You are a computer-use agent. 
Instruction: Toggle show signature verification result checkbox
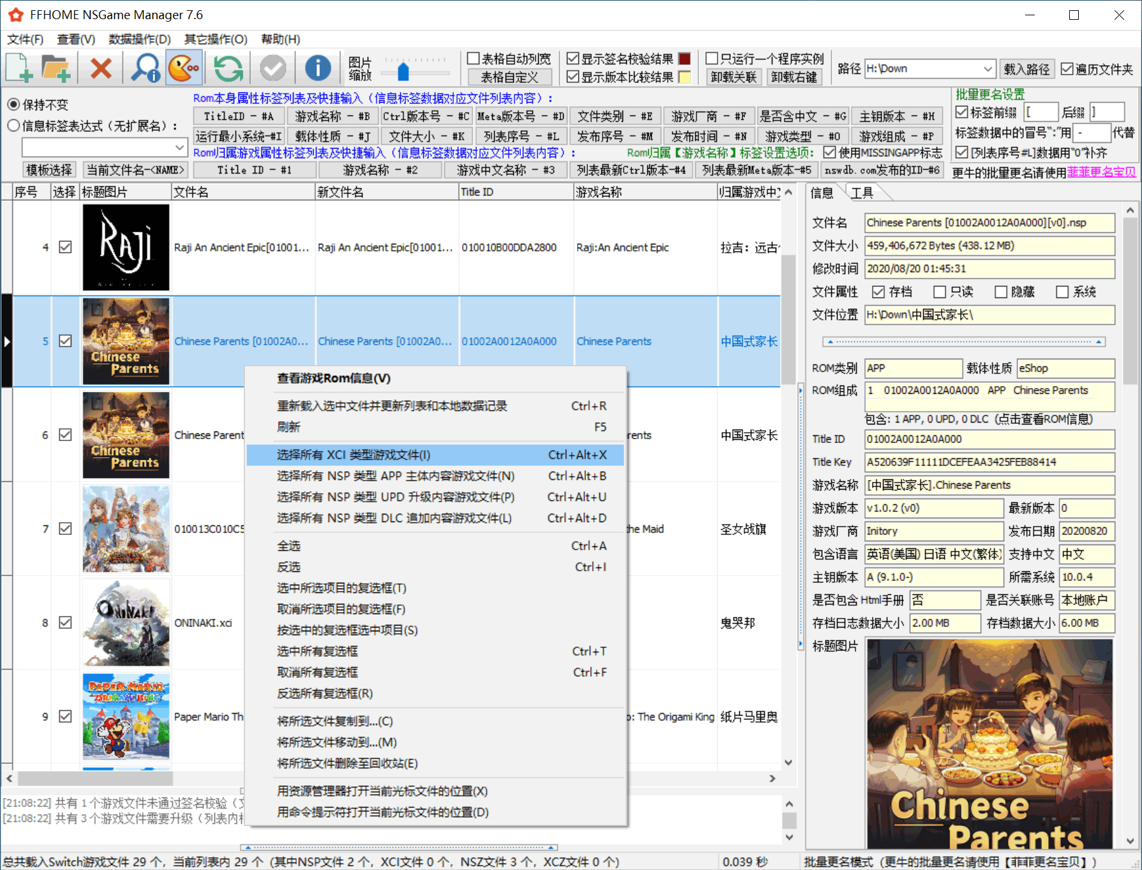pos(573,59)
